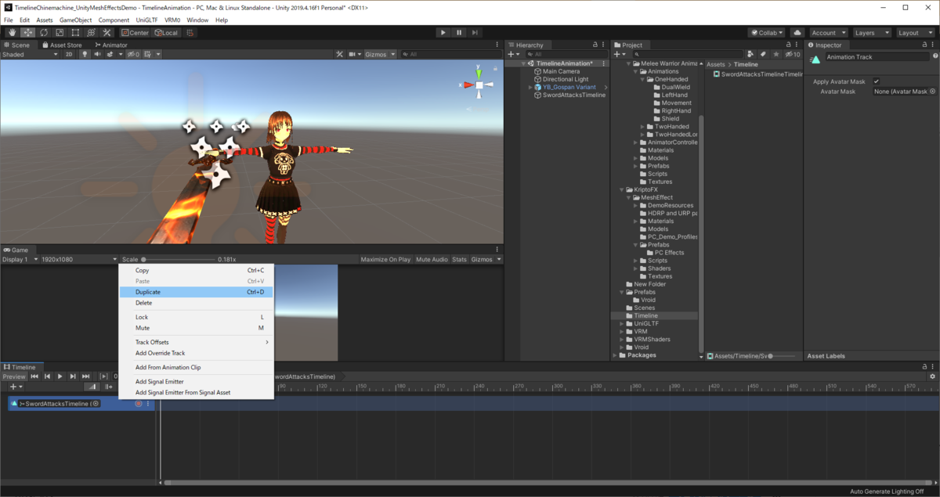Select the Rotate tool
The width and height of the screenshot is (940, 497).
click(x=44, y=33)
